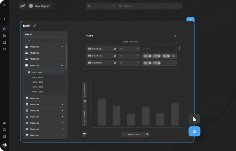236x151 pixels.
Task: Click the user avatar at the sidebar bottom
Action: tap(4, 145)
